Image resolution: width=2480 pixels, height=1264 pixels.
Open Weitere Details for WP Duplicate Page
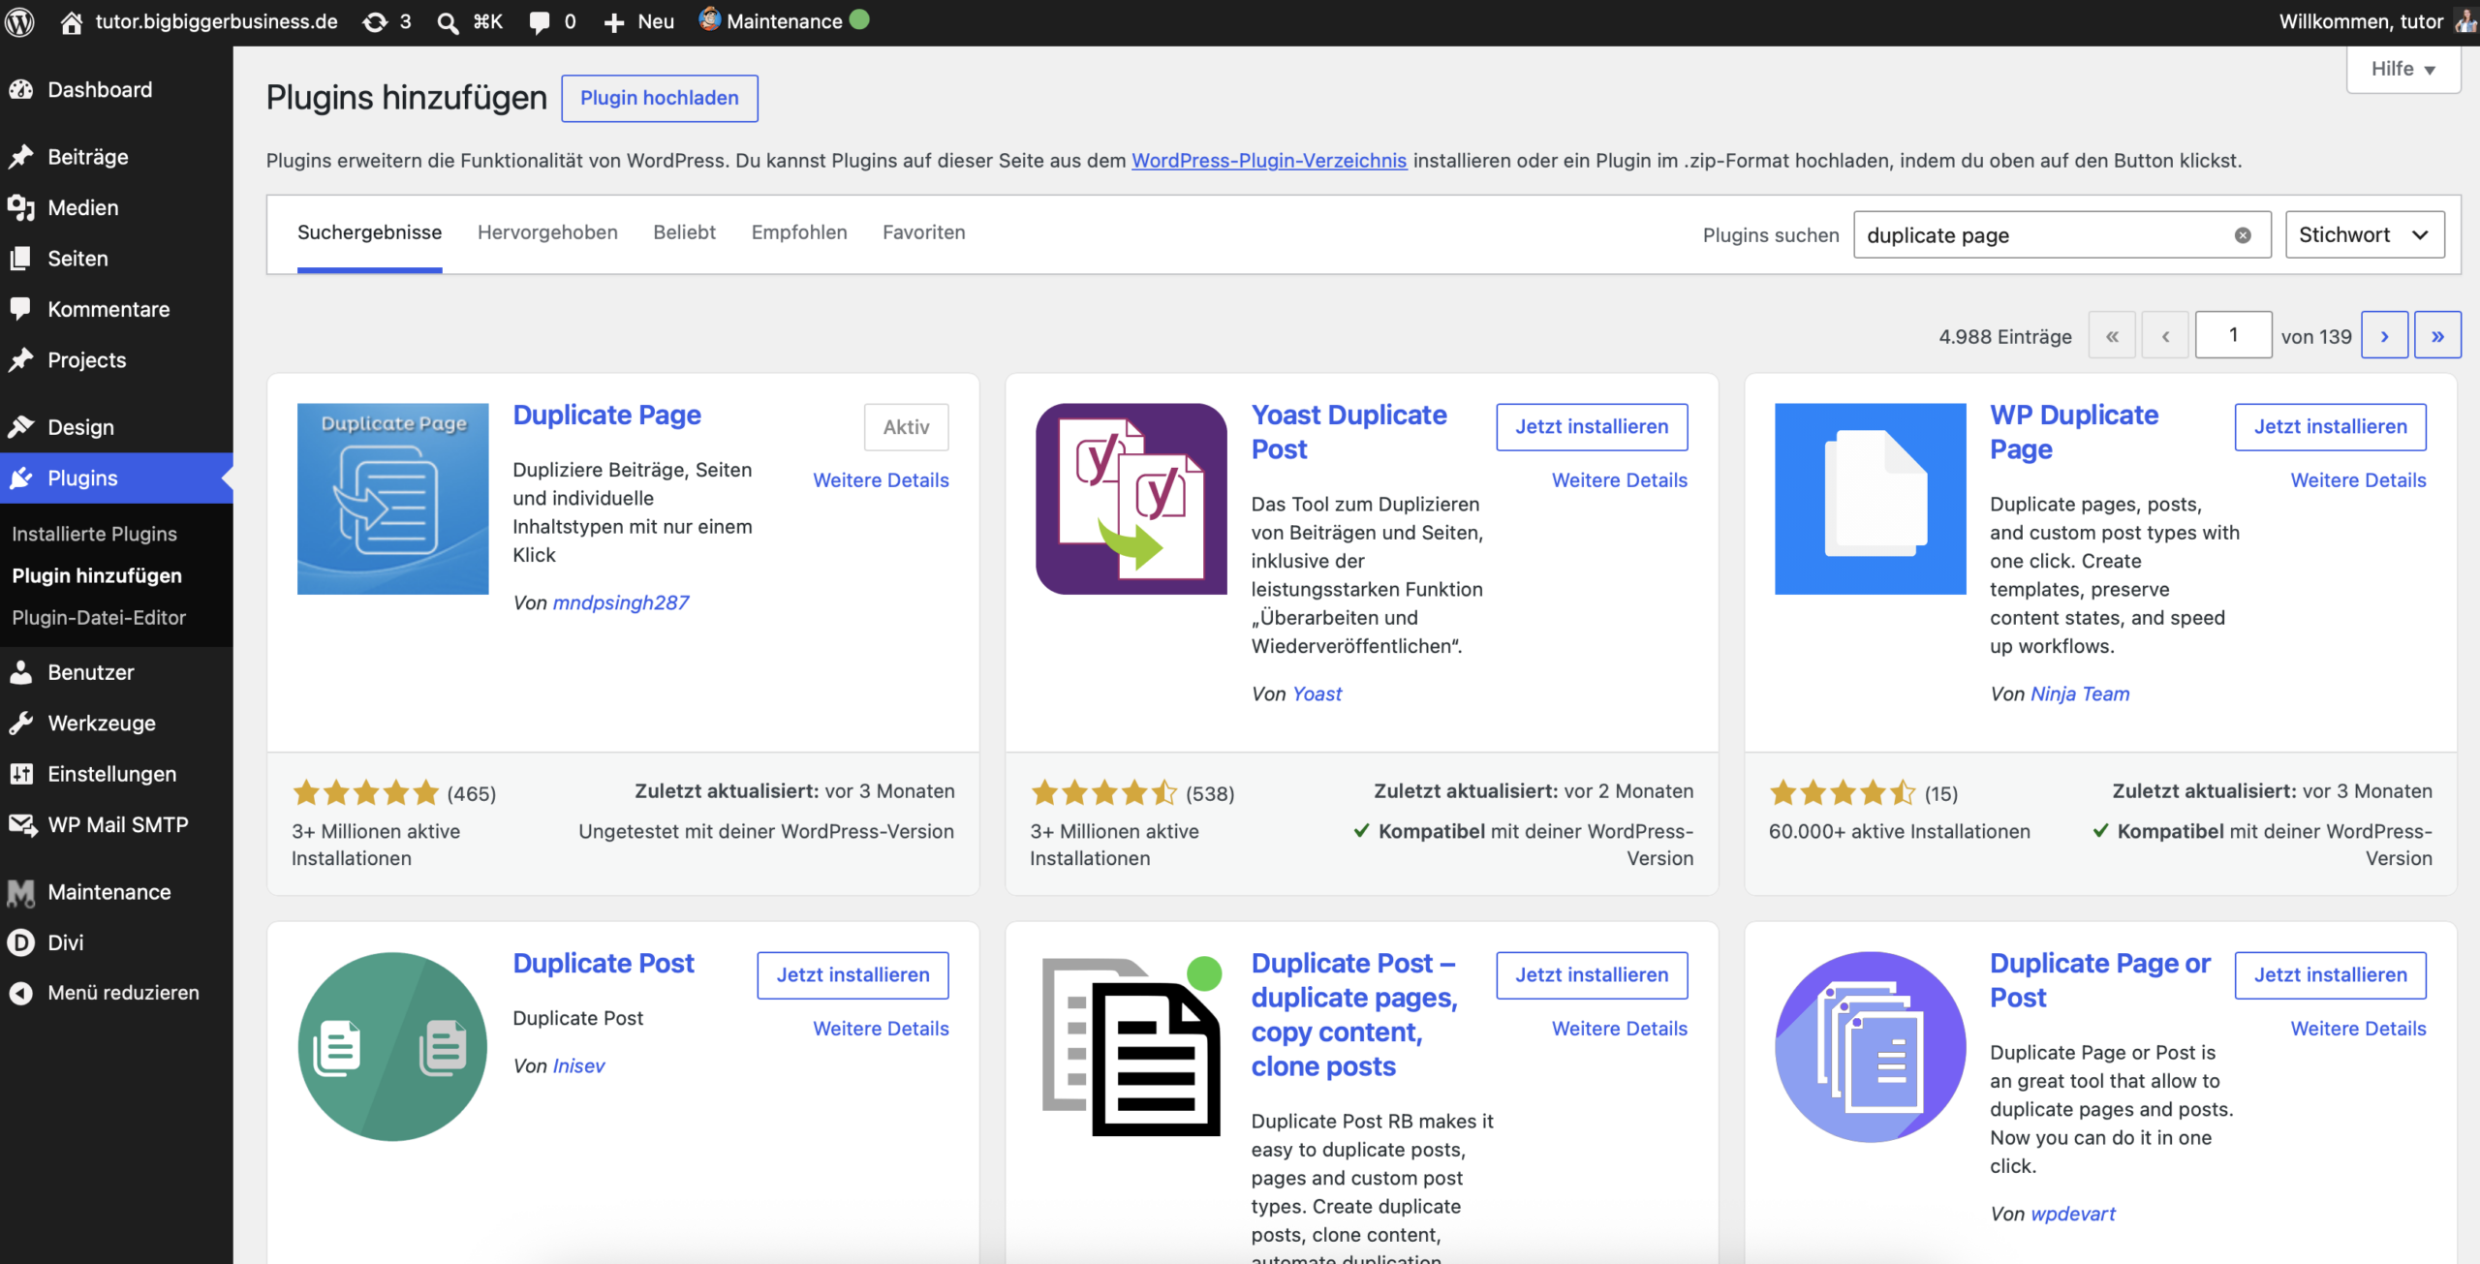tap(2358, 479)
